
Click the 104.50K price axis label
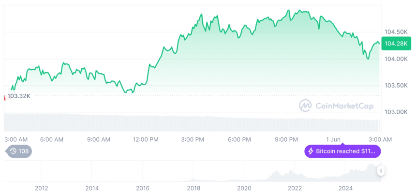click(396, 32)
